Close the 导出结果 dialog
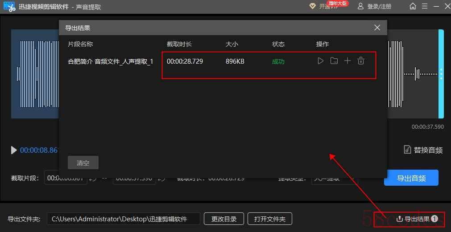The width and height of the screenshot is (451, 232). coord(377,28)
